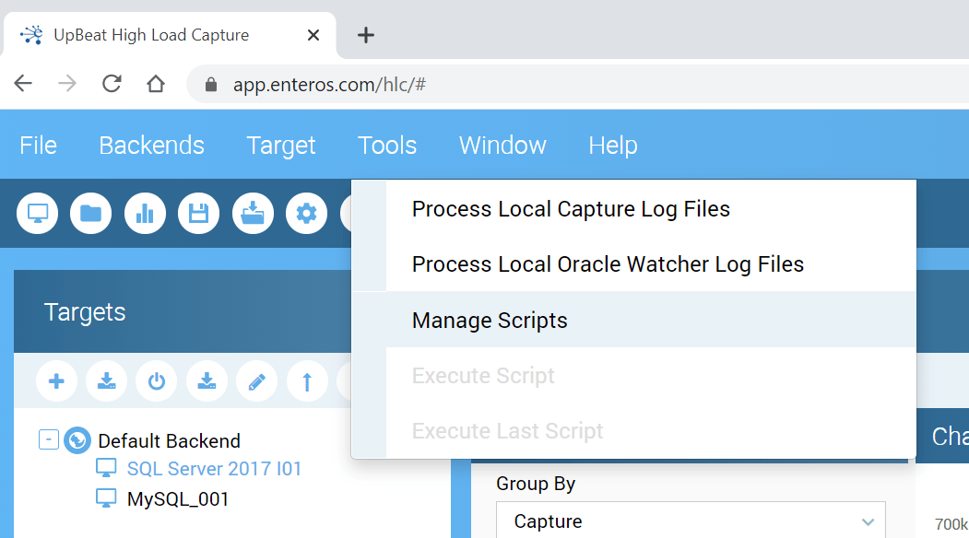The image size is (969, 538).
Task: Choose Process Local Capture Log Files
Action: click(571, 209)
